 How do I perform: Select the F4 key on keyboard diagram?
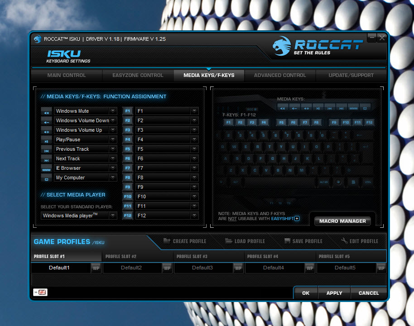[264, 123]
